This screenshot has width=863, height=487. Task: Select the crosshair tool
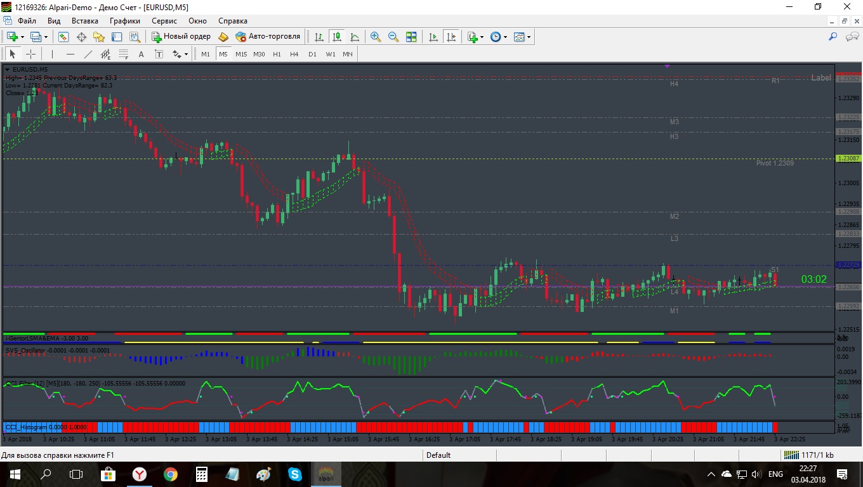click(x=30, y=54)
